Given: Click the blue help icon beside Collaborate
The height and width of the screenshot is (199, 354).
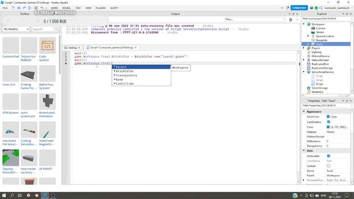Looking at the screenshot, I should click(x=311, y=8).
